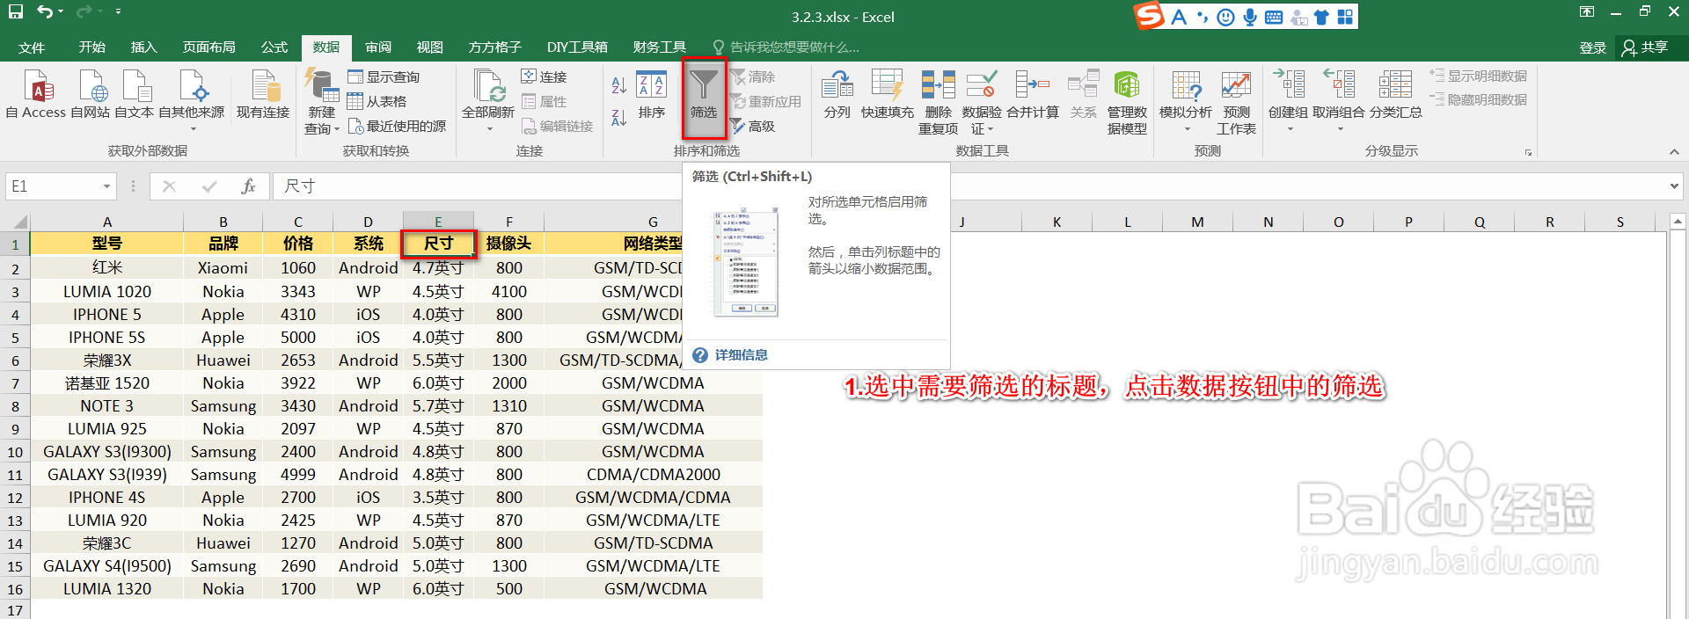This screenshot has width=1689, height=619.
Task: Click the Tell me (告诉我您想要做什么) box
Action: (x=786, y=47)
